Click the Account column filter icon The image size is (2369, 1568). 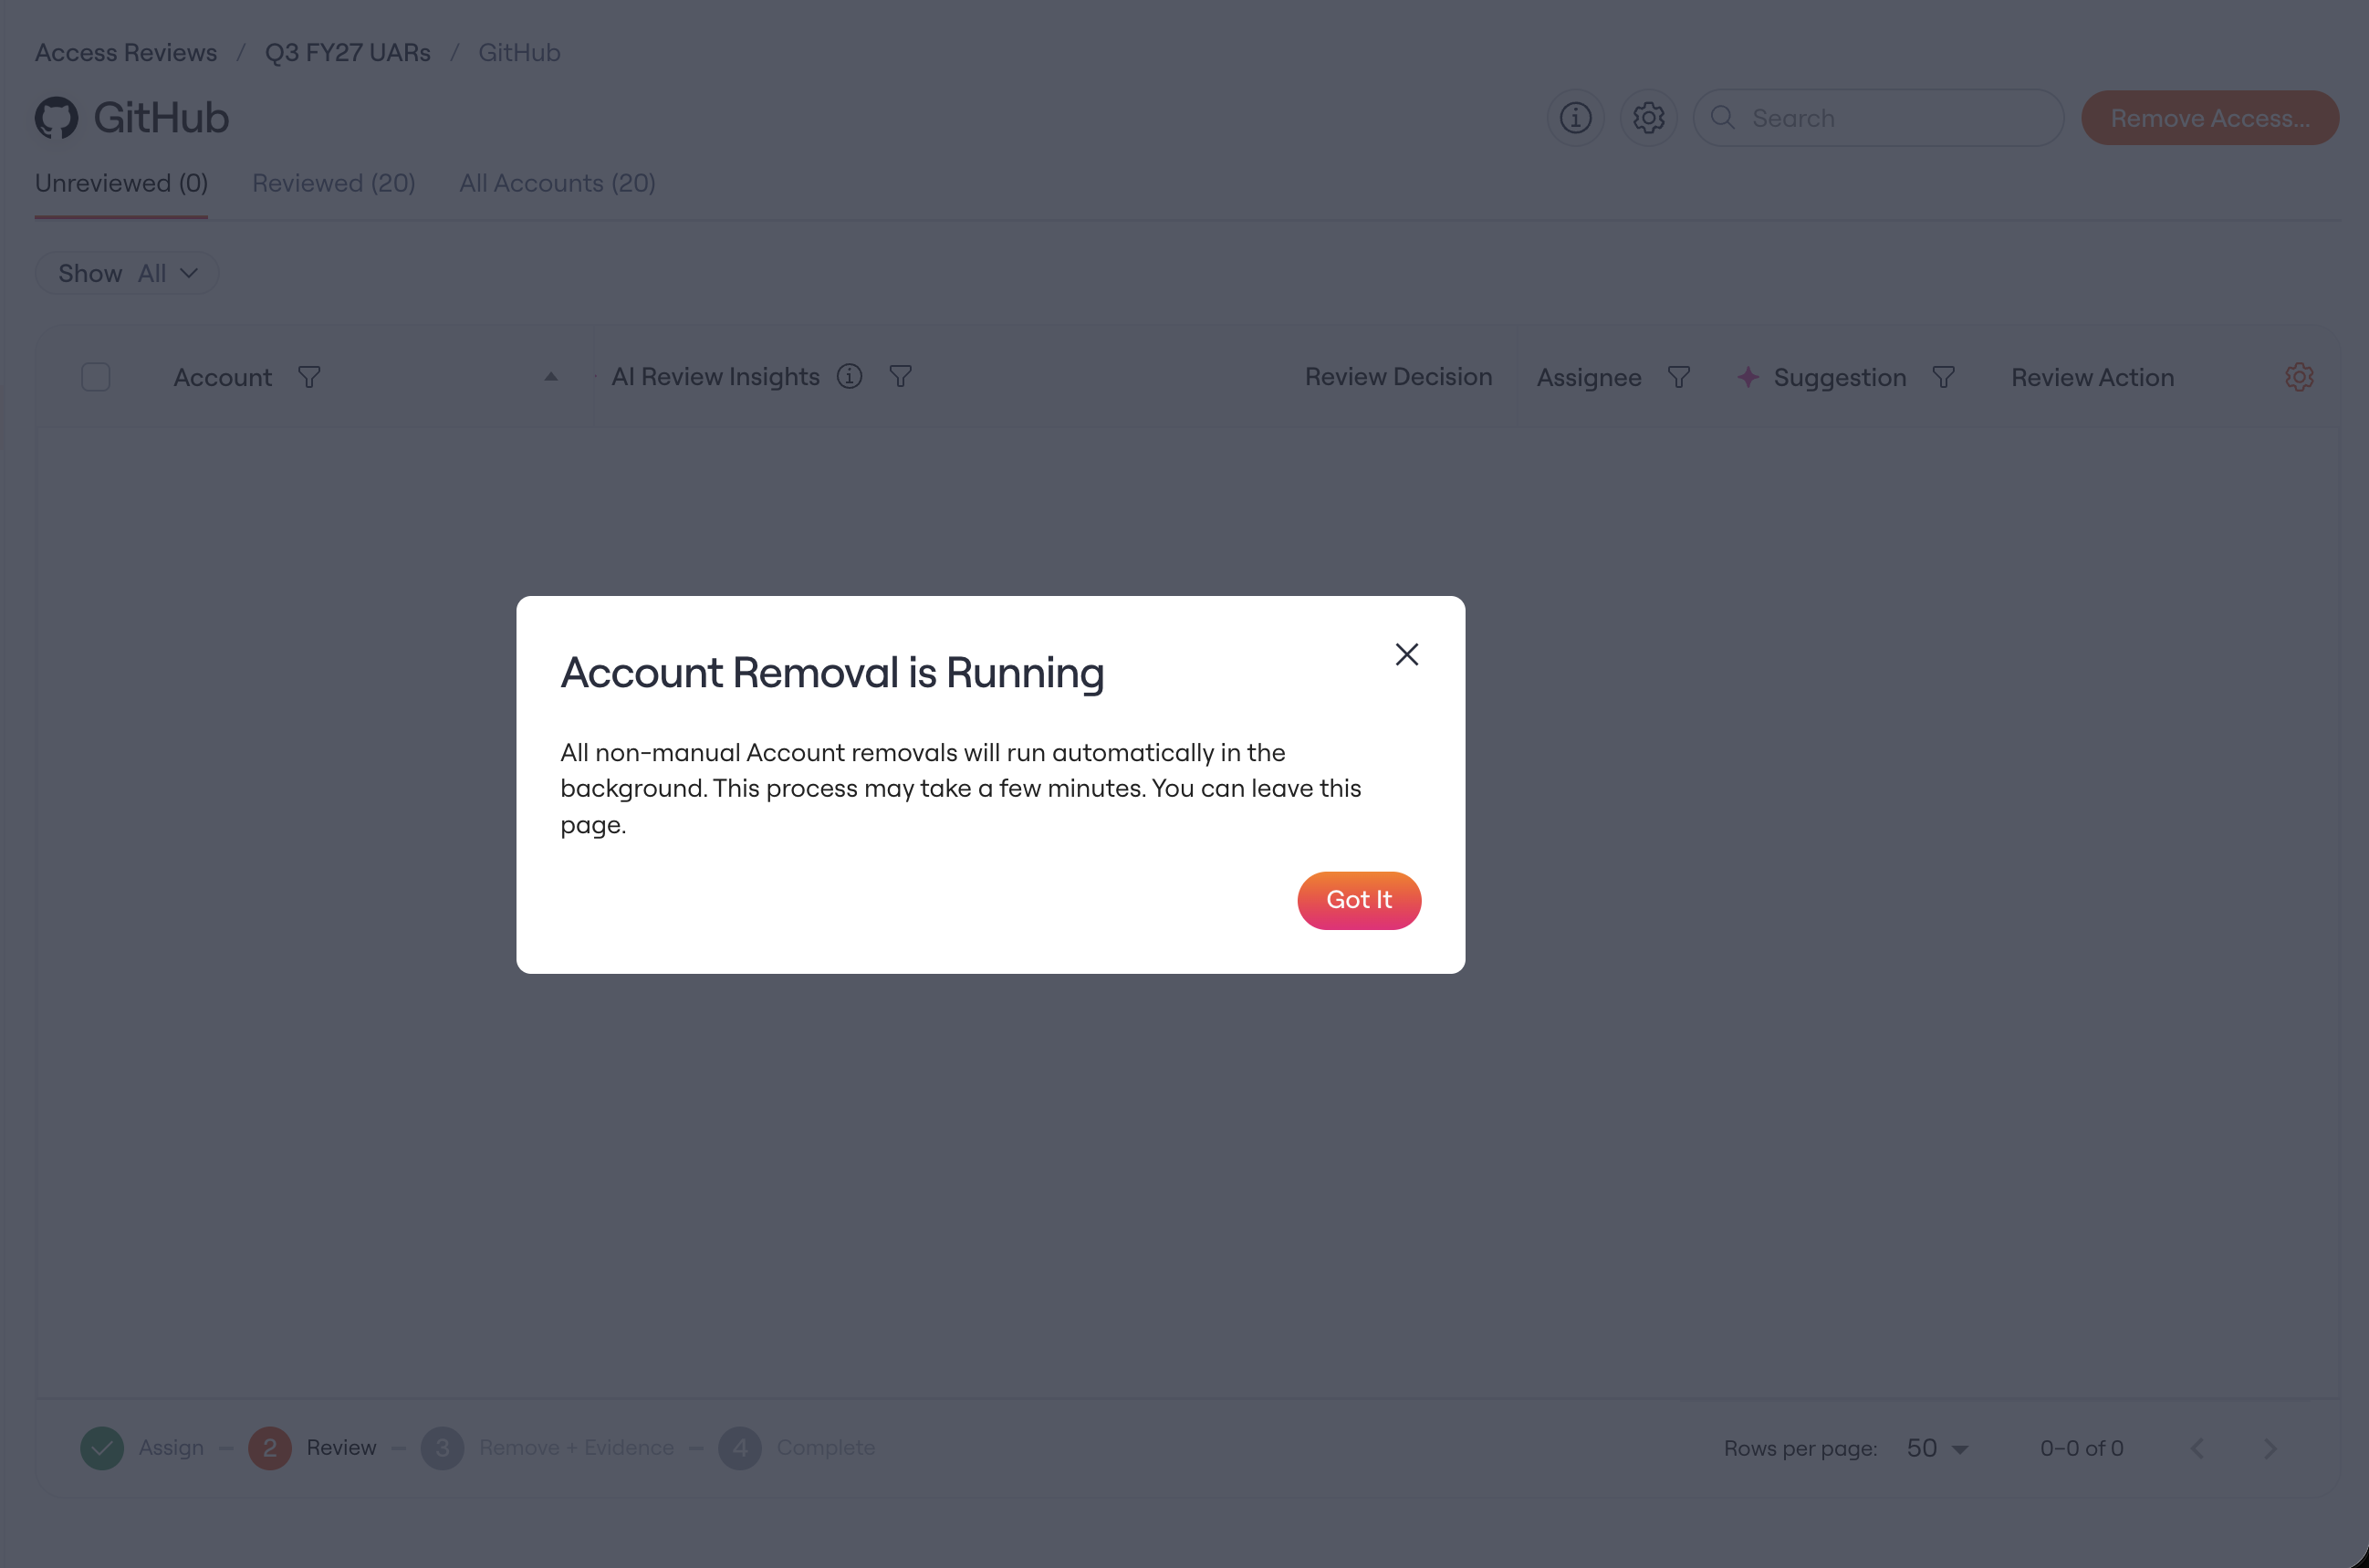tap(308, 377)
